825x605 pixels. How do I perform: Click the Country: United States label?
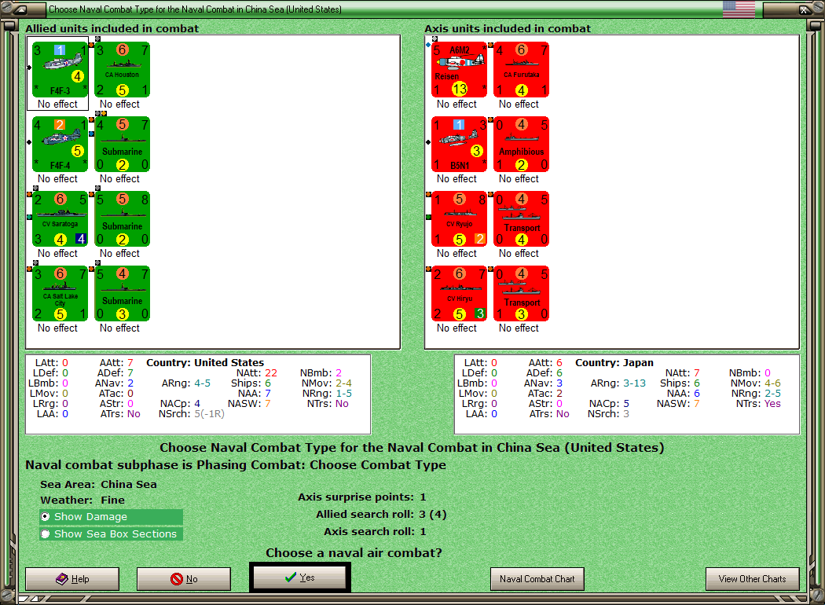pyautogui.click(x=205, y=362)
